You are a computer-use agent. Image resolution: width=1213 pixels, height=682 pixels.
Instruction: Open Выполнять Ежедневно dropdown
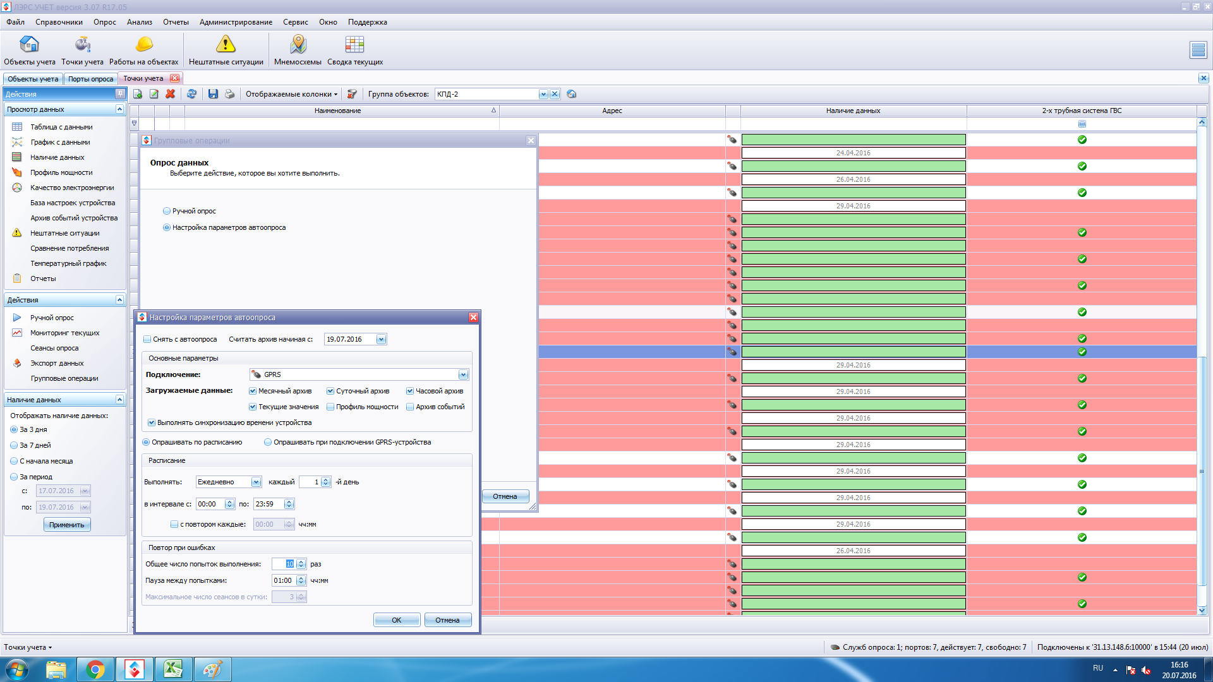coord(256,482)
